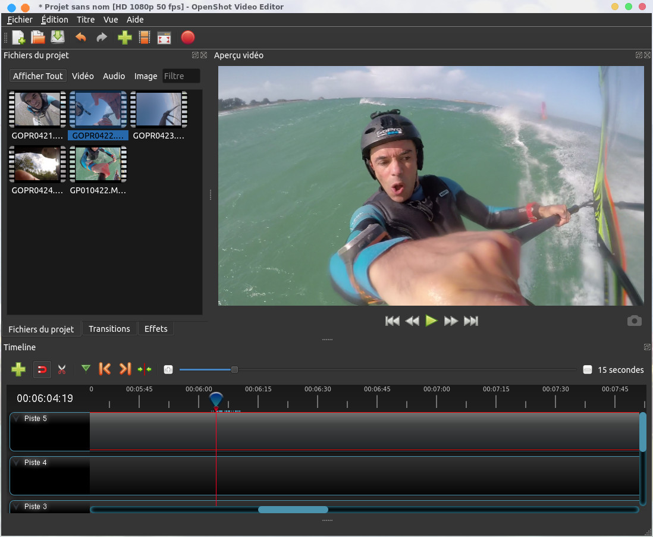Click the timeline zoom slider

234,370
